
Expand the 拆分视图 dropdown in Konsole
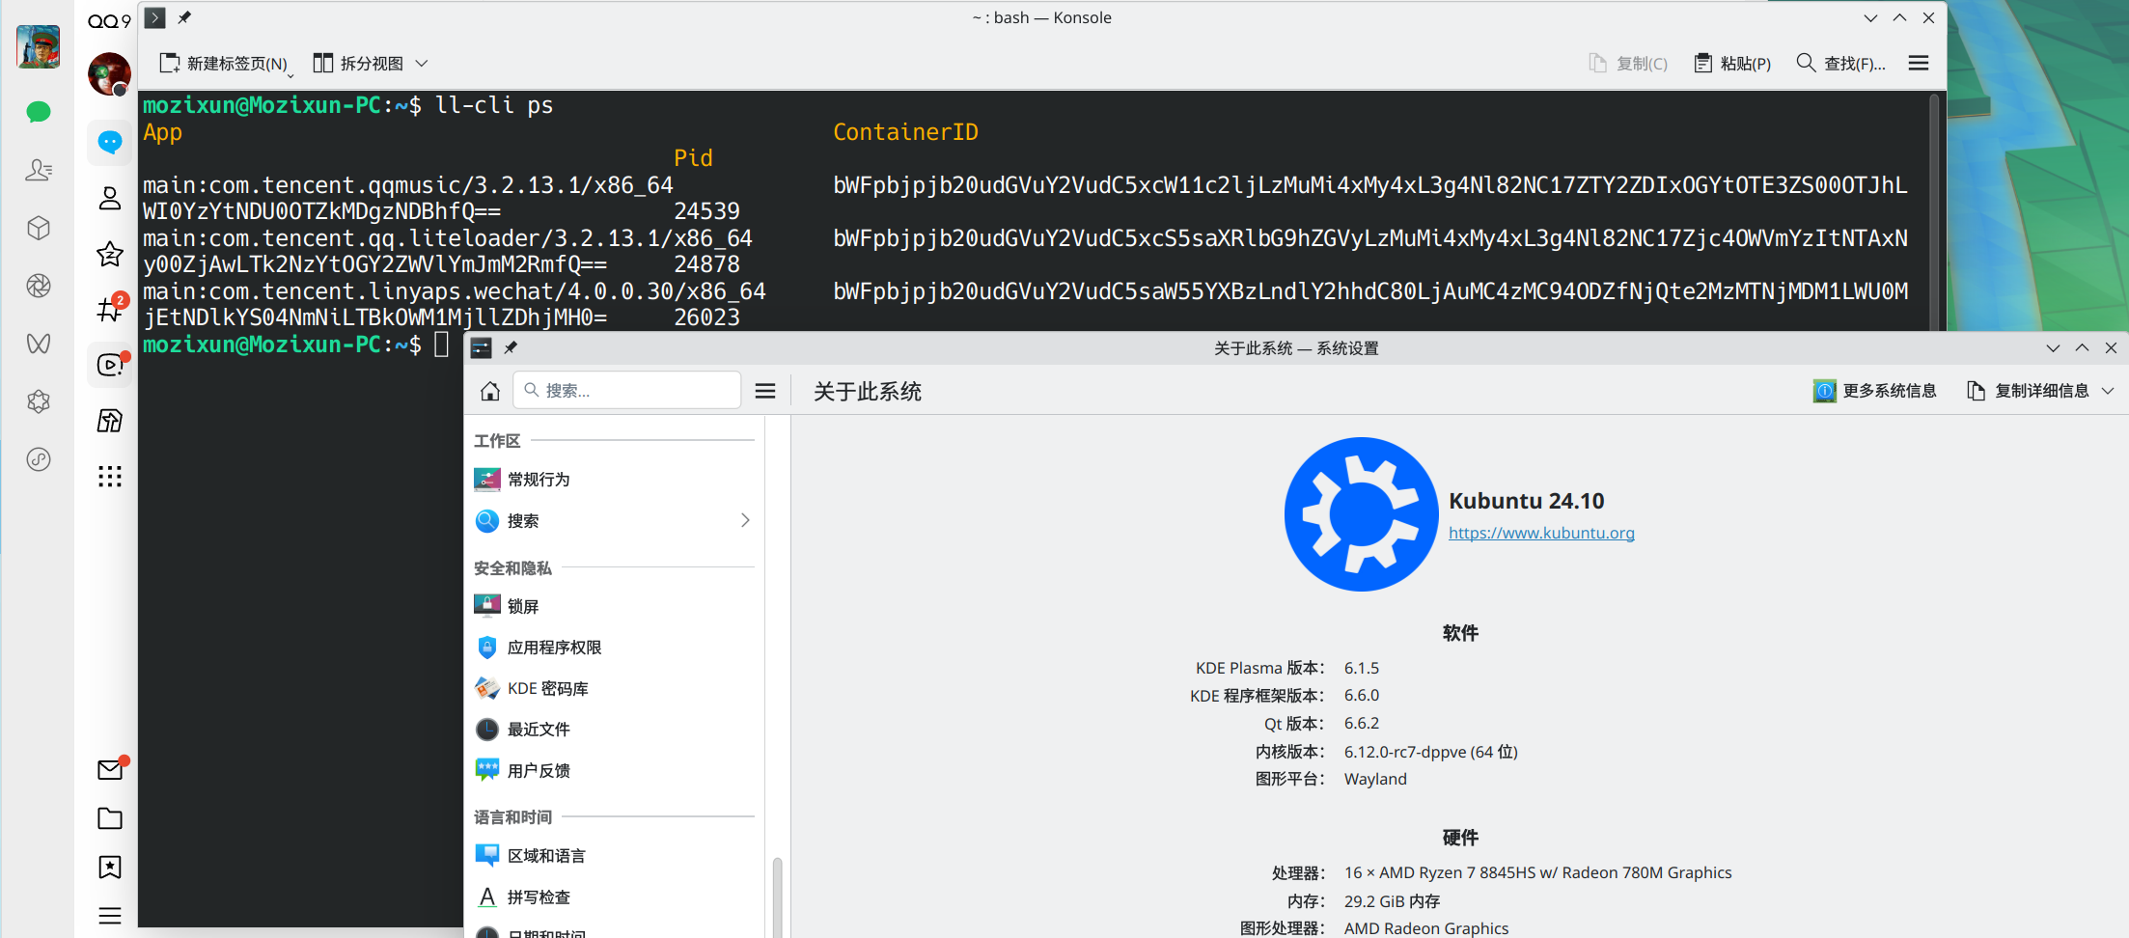point(422,64)
